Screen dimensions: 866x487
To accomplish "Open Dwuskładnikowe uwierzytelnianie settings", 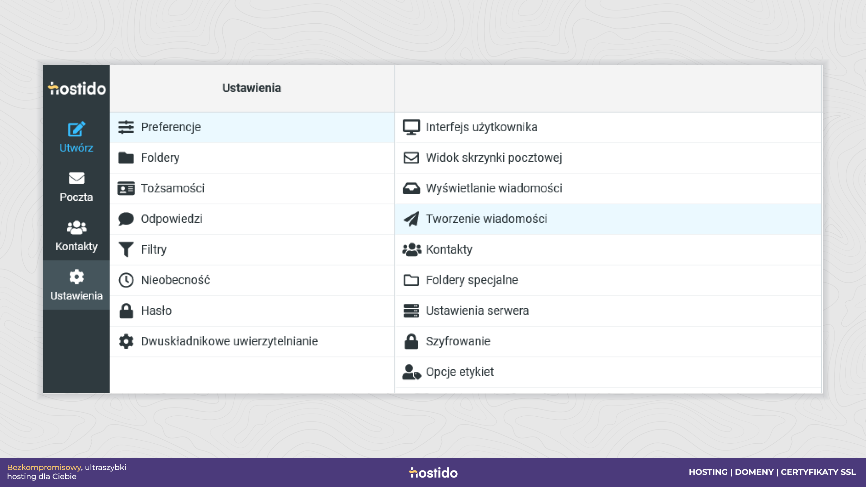I will (252, 342).
